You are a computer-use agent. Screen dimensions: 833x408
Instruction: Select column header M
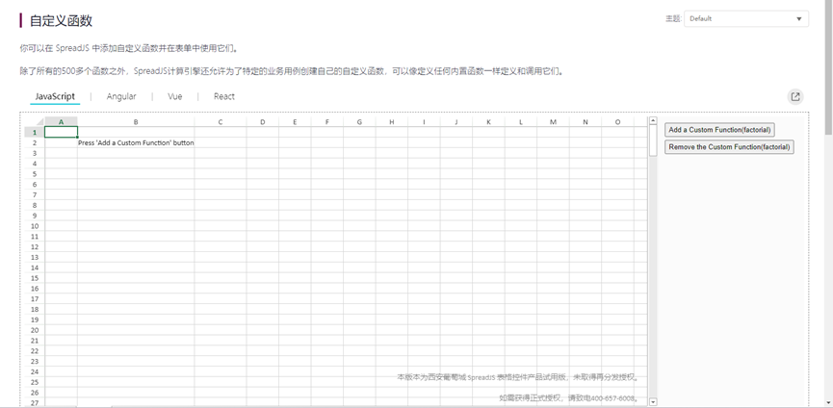tap(553, 122)
